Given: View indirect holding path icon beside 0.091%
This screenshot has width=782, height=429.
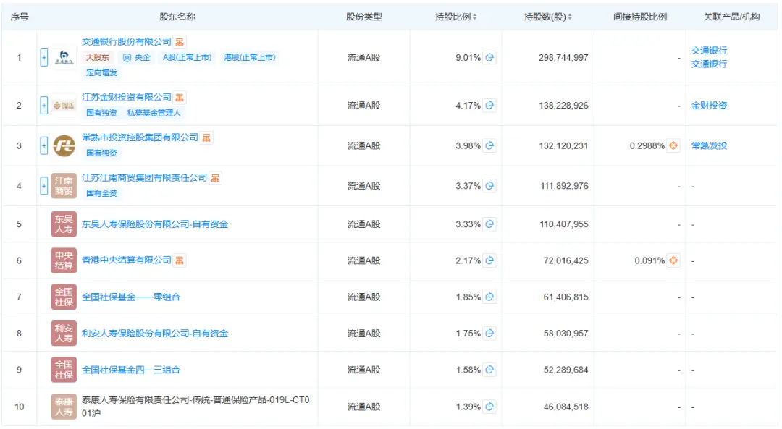Looking at the screenshot, I should pos(673,260).
